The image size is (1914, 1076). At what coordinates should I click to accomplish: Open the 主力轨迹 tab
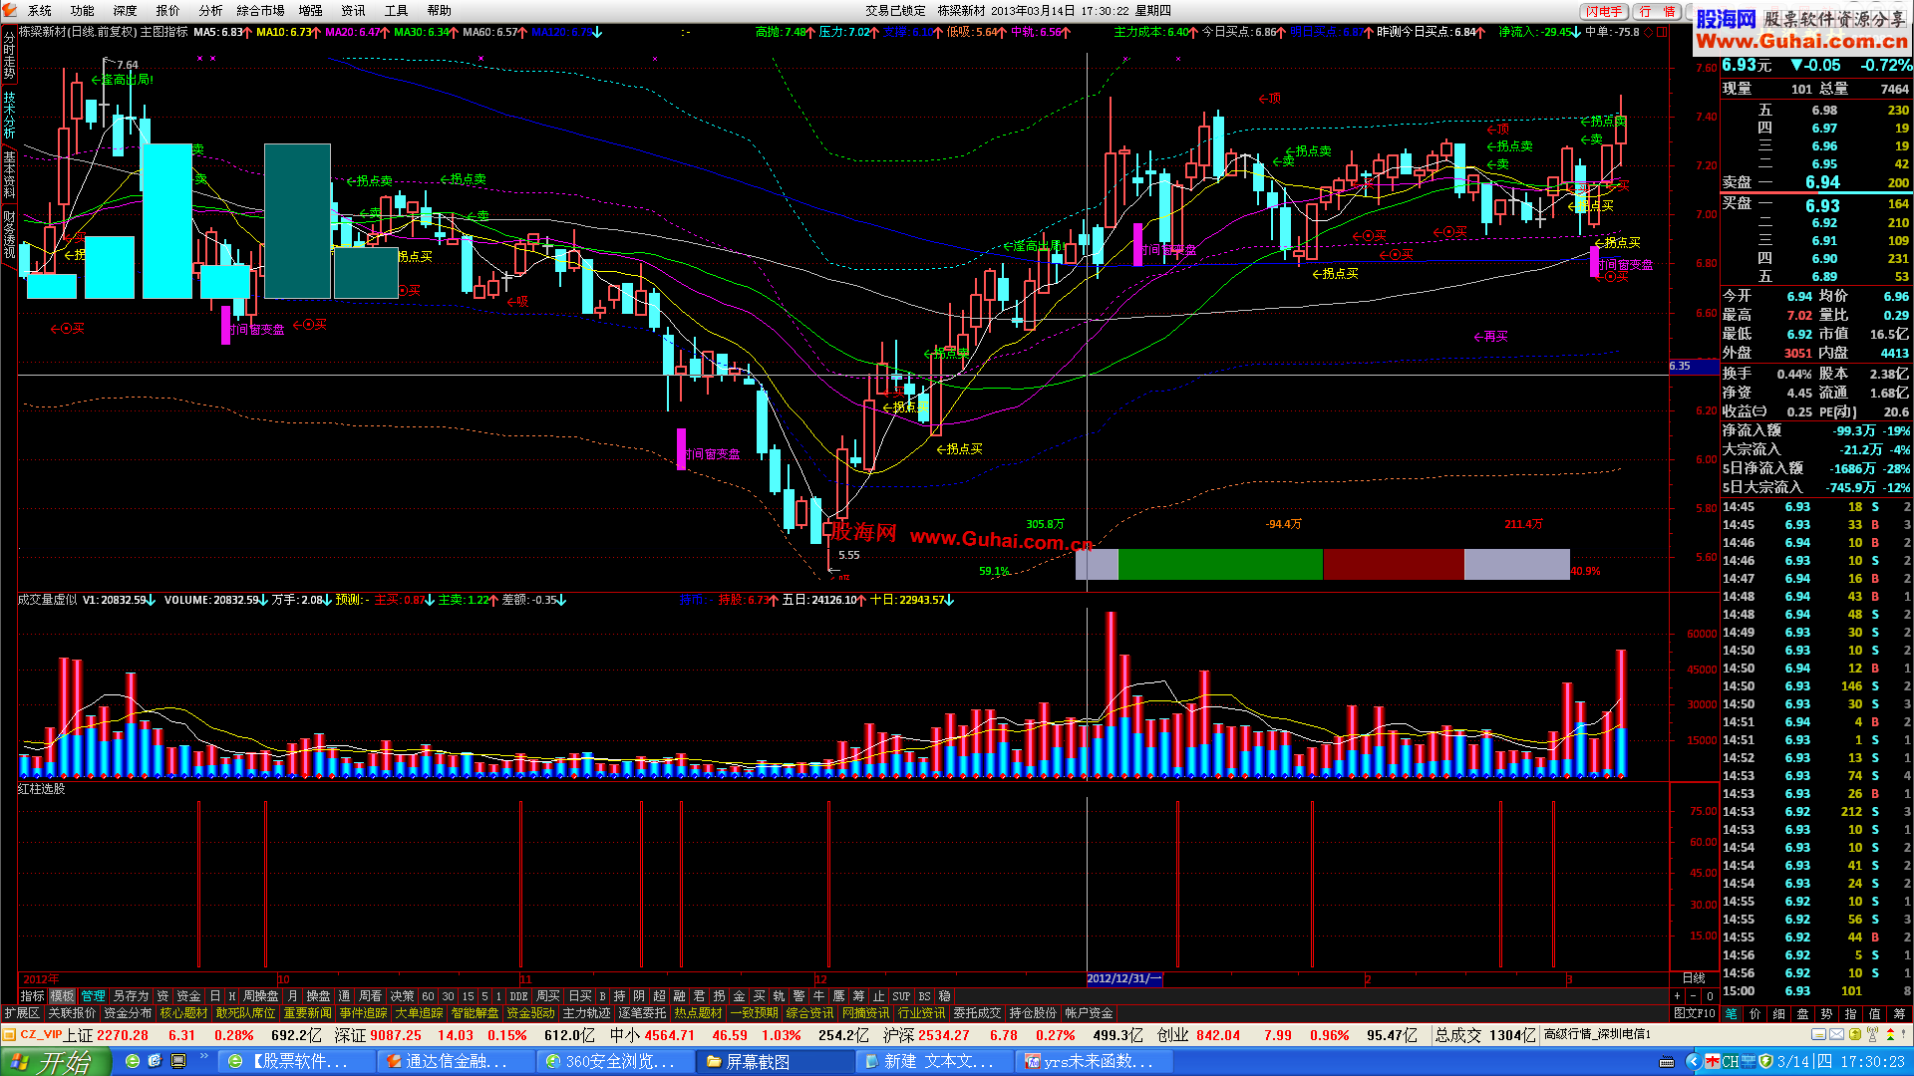[586, 1013]
